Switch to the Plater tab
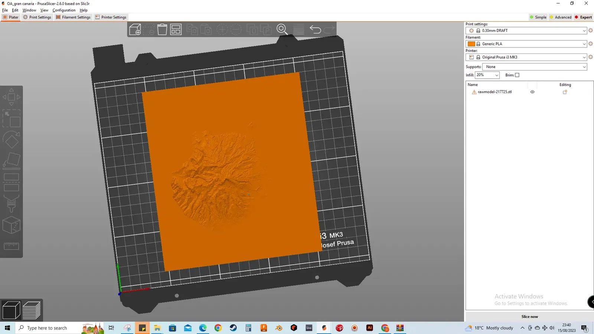Viewport: 594px width, 334px height. click(x=10, y=17)
